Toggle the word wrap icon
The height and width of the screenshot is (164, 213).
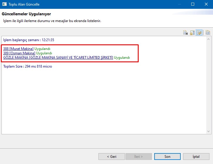click(x=199, y=33)
